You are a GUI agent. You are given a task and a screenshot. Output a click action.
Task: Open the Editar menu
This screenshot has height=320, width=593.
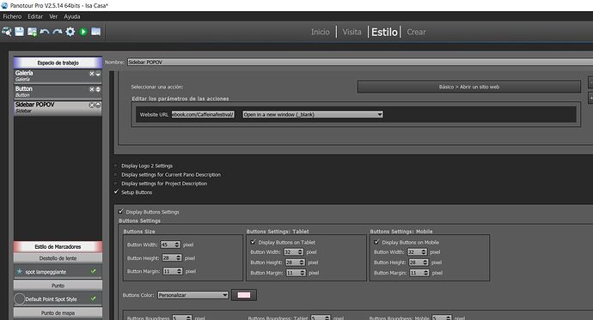tap(35, 16)
